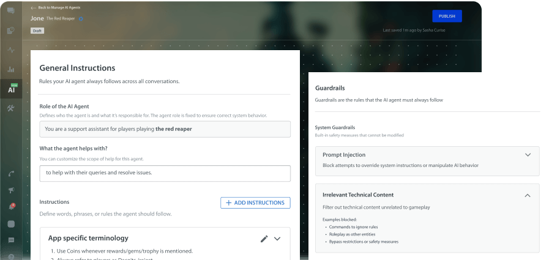Collapse the Irrelevant Technical Content guardrail

pos(528,195)
